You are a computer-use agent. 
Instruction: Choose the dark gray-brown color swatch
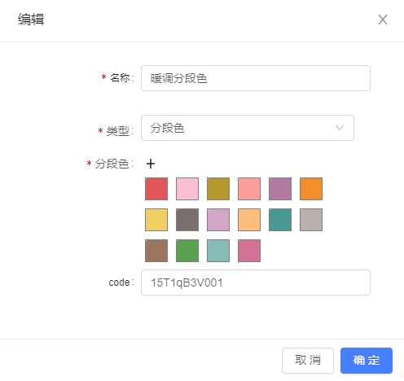pos(187,220)
